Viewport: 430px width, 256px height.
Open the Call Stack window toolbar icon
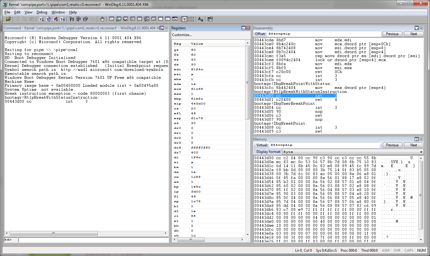pyautogui.click(x=146, y=19)
